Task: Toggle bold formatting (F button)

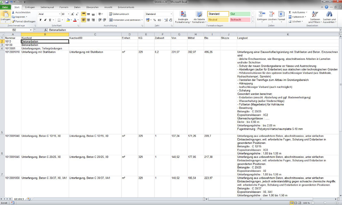Action: [40, 20]
